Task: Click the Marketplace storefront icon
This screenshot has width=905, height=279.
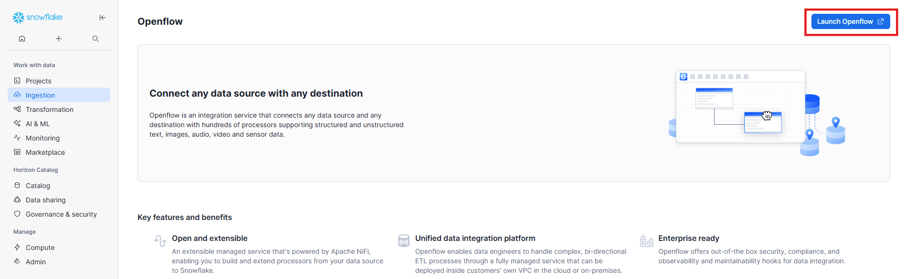Action: (x=17, y=152)
